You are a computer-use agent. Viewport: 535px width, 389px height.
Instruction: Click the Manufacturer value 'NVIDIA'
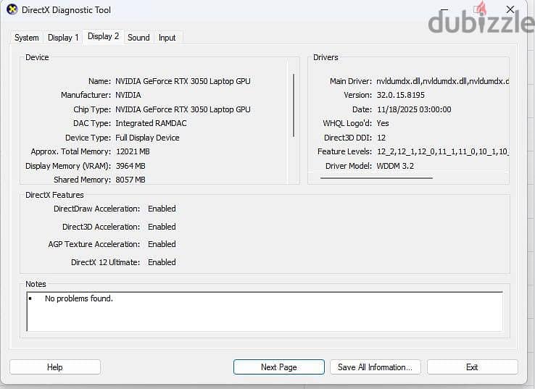click(x=128, y=95)
